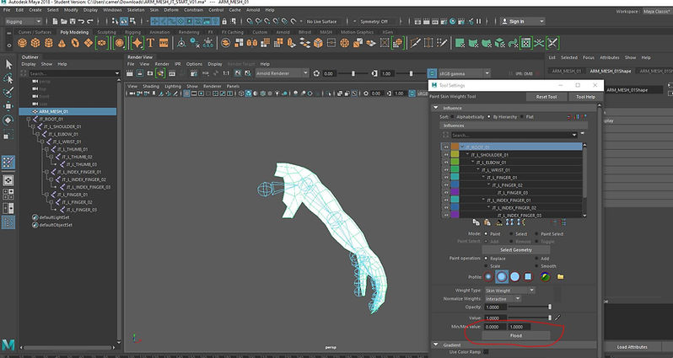Click the Tool Help button
Screen dimensions: 673x358
point(585,97)
